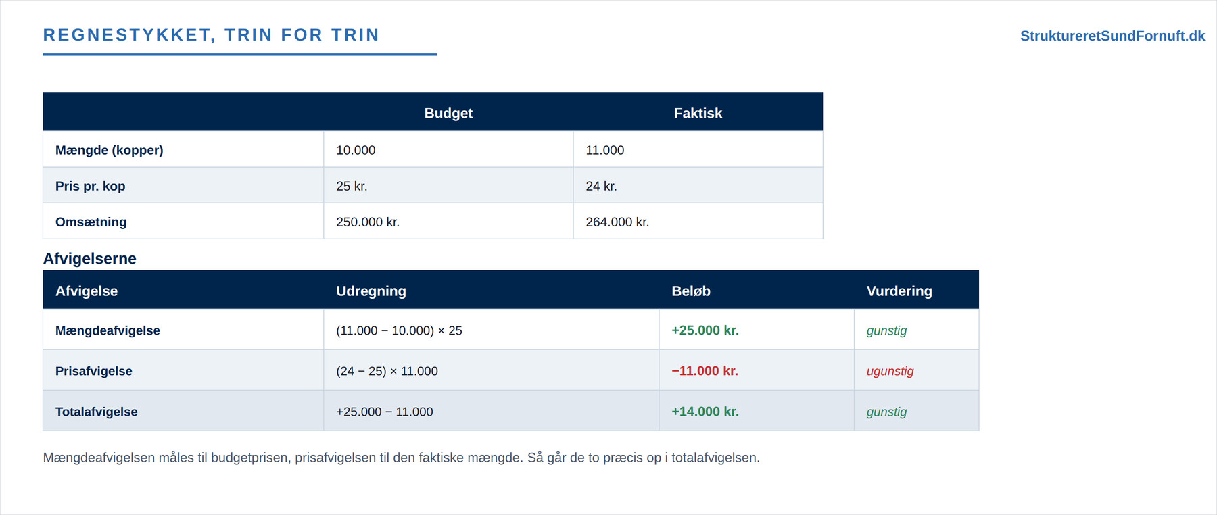Open the StruktureretSundFornuft.dk link
Screen dimensions: 1217x515
pyautogui.click(x=1112, y=36)
